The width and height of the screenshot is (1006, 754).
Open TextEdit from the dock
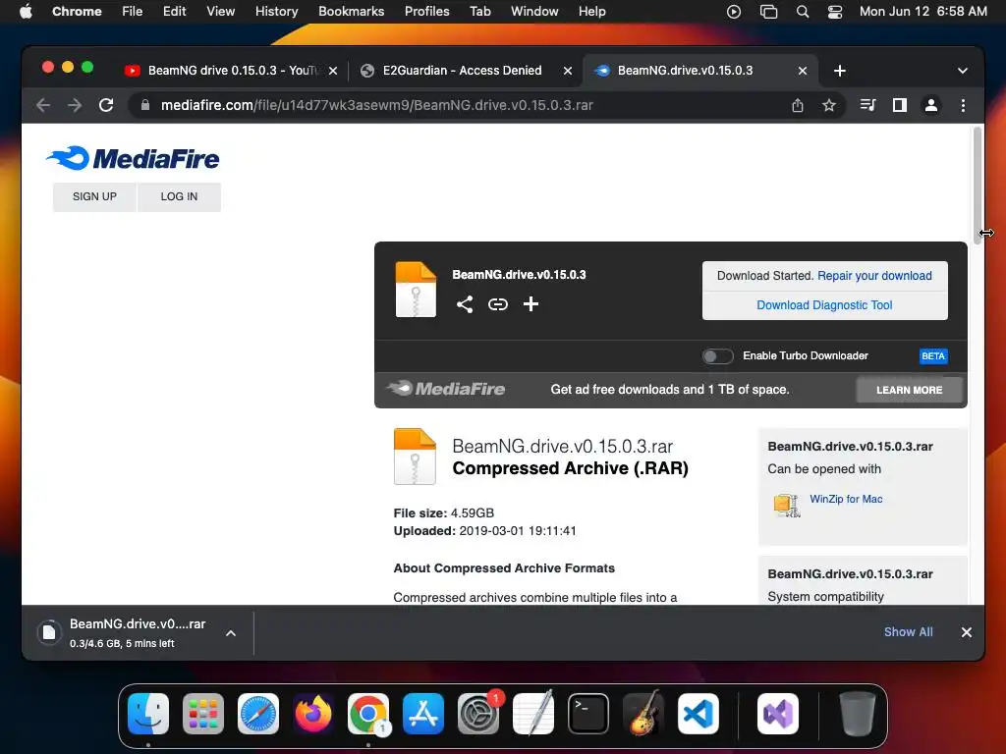[533, 714]
